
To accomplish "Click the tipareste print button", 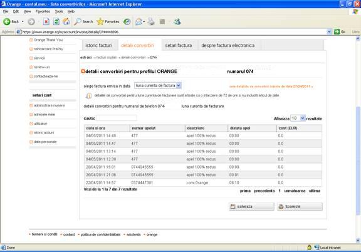I will tap(300, 206).
